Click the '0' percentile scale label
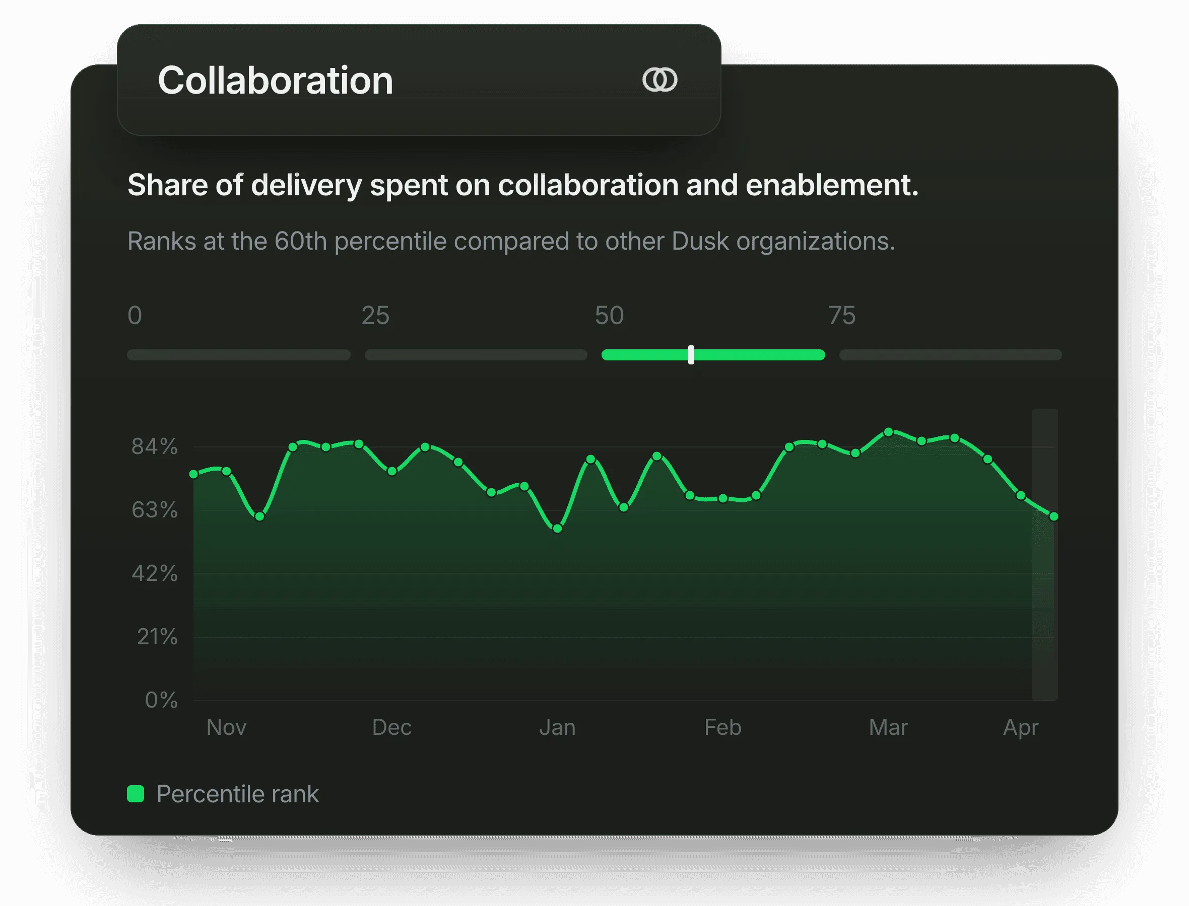The height and width of the screenshot is (906, 1189). [135, 316]
